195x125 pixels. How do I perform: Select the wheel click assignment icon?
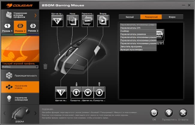tap(88, 92)
